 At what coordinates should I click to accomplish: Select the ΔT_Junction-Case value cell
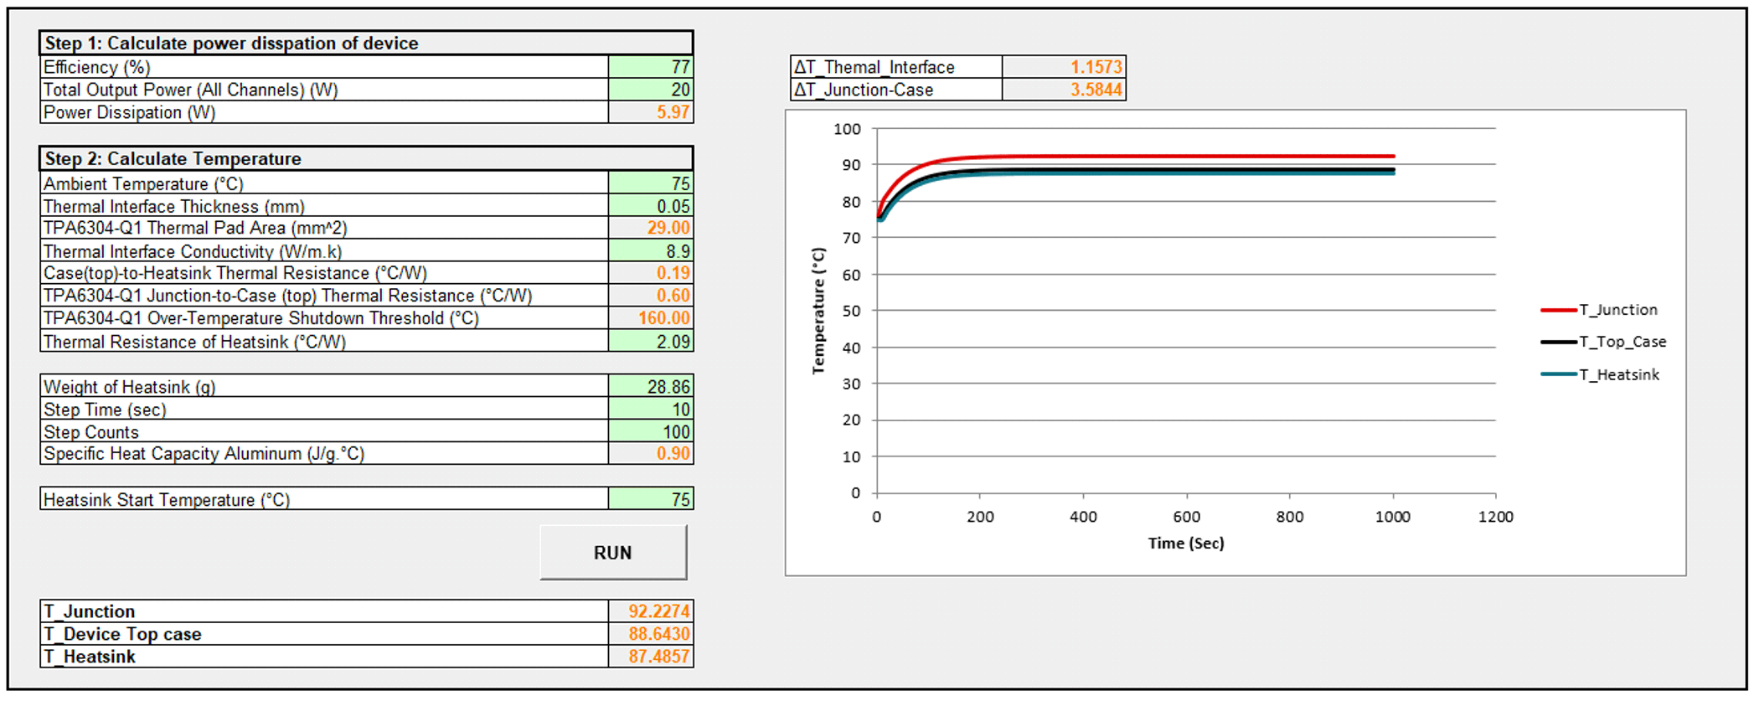(1064, 90)
